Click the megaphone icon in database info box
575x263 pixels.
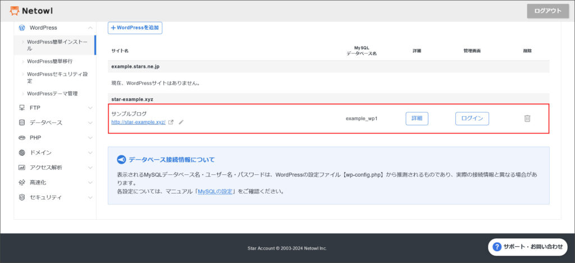click(121, 160)
